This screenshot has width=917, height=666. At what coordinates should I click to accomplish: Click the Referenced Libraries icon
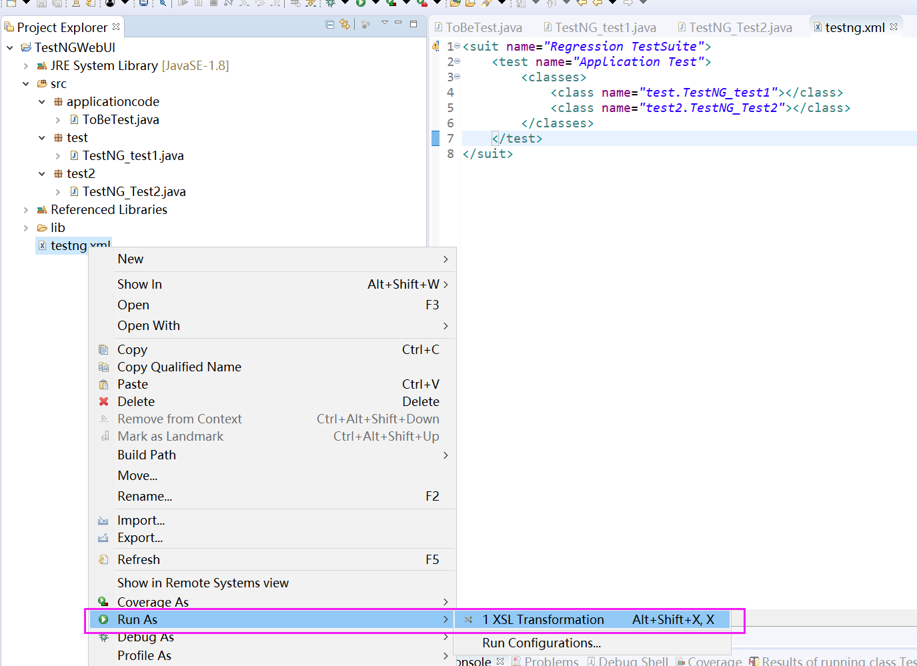[42, 209]
